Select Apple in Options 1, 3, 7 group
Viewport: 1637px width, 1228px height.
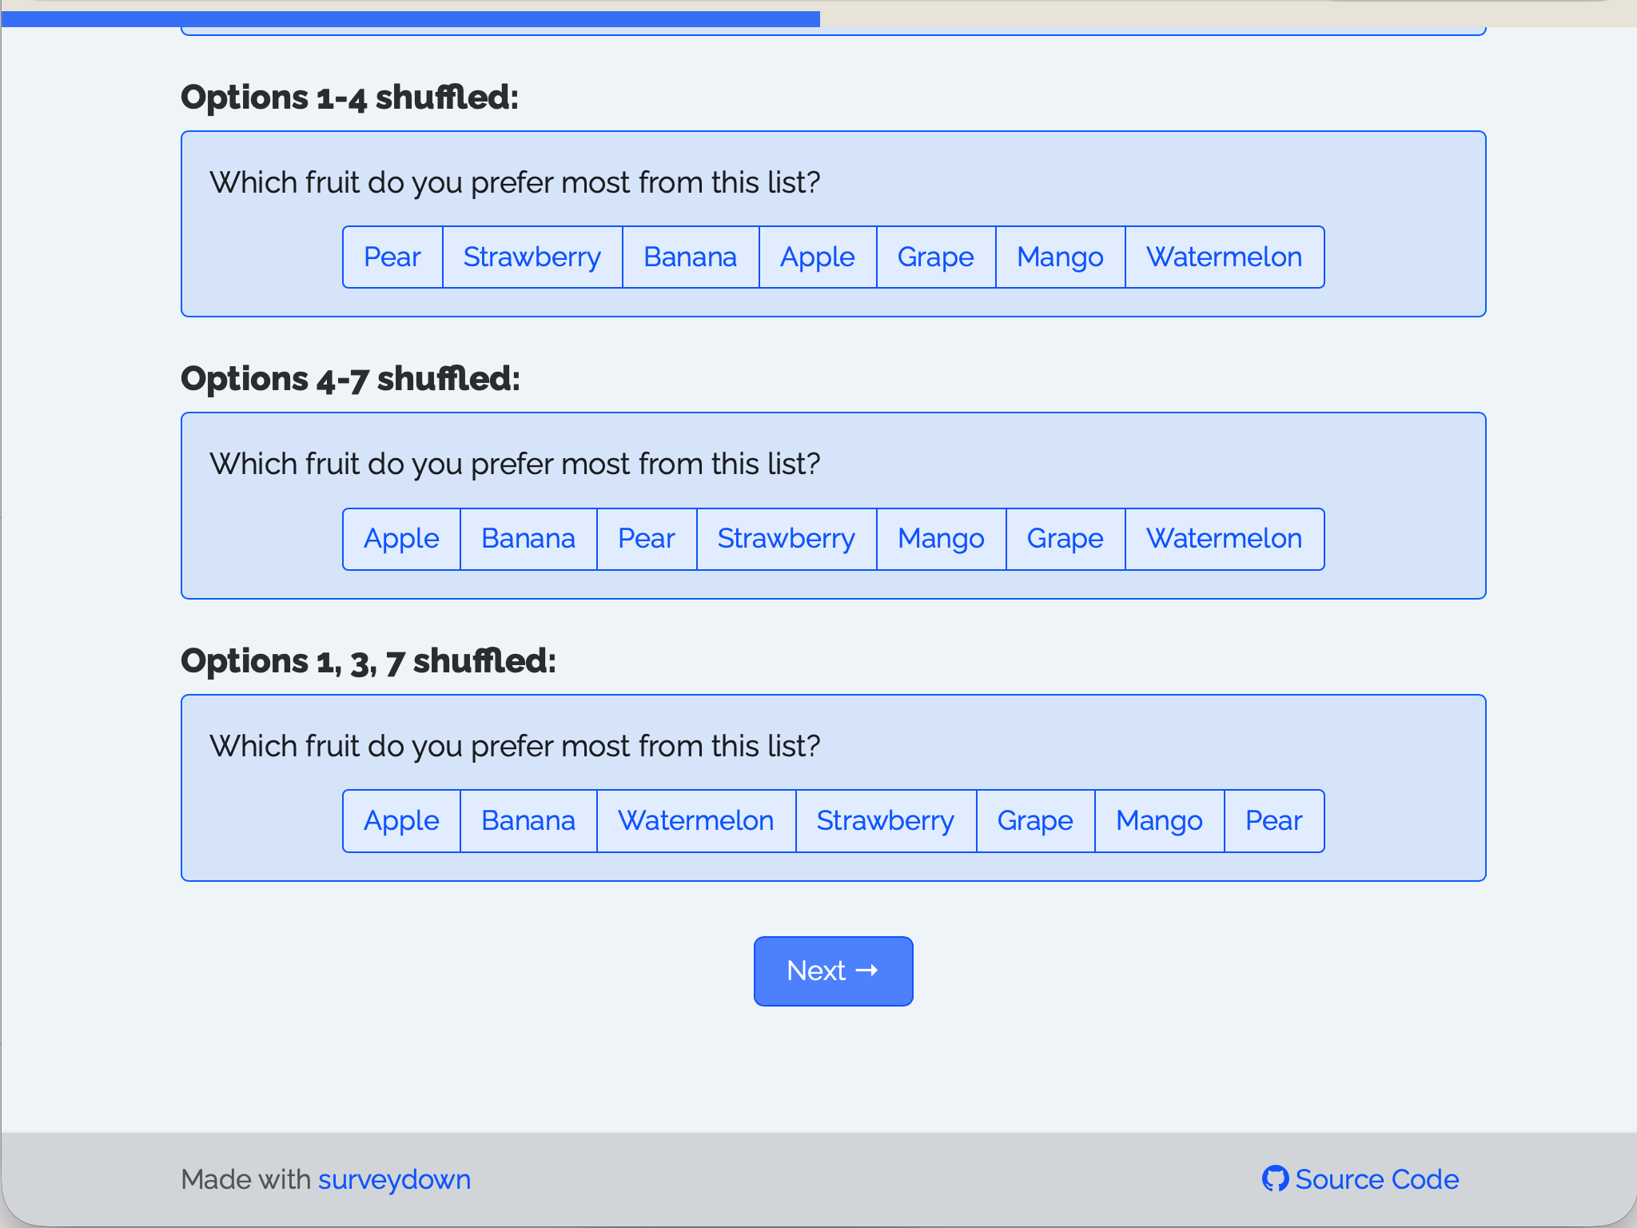coord(401,821)
